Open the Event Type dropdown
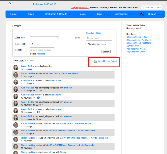 (x=44, y=38)
